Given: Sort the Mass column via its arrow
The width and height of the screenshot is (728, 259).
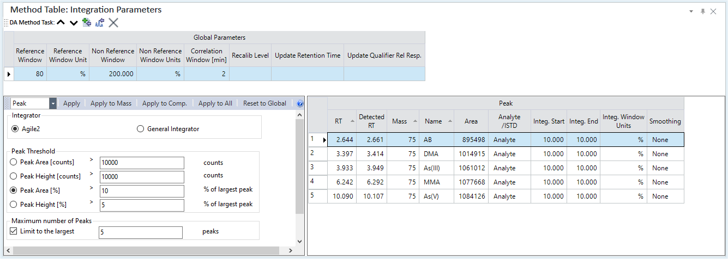Looking at the screenshot, I should click(x=416, y=121).
